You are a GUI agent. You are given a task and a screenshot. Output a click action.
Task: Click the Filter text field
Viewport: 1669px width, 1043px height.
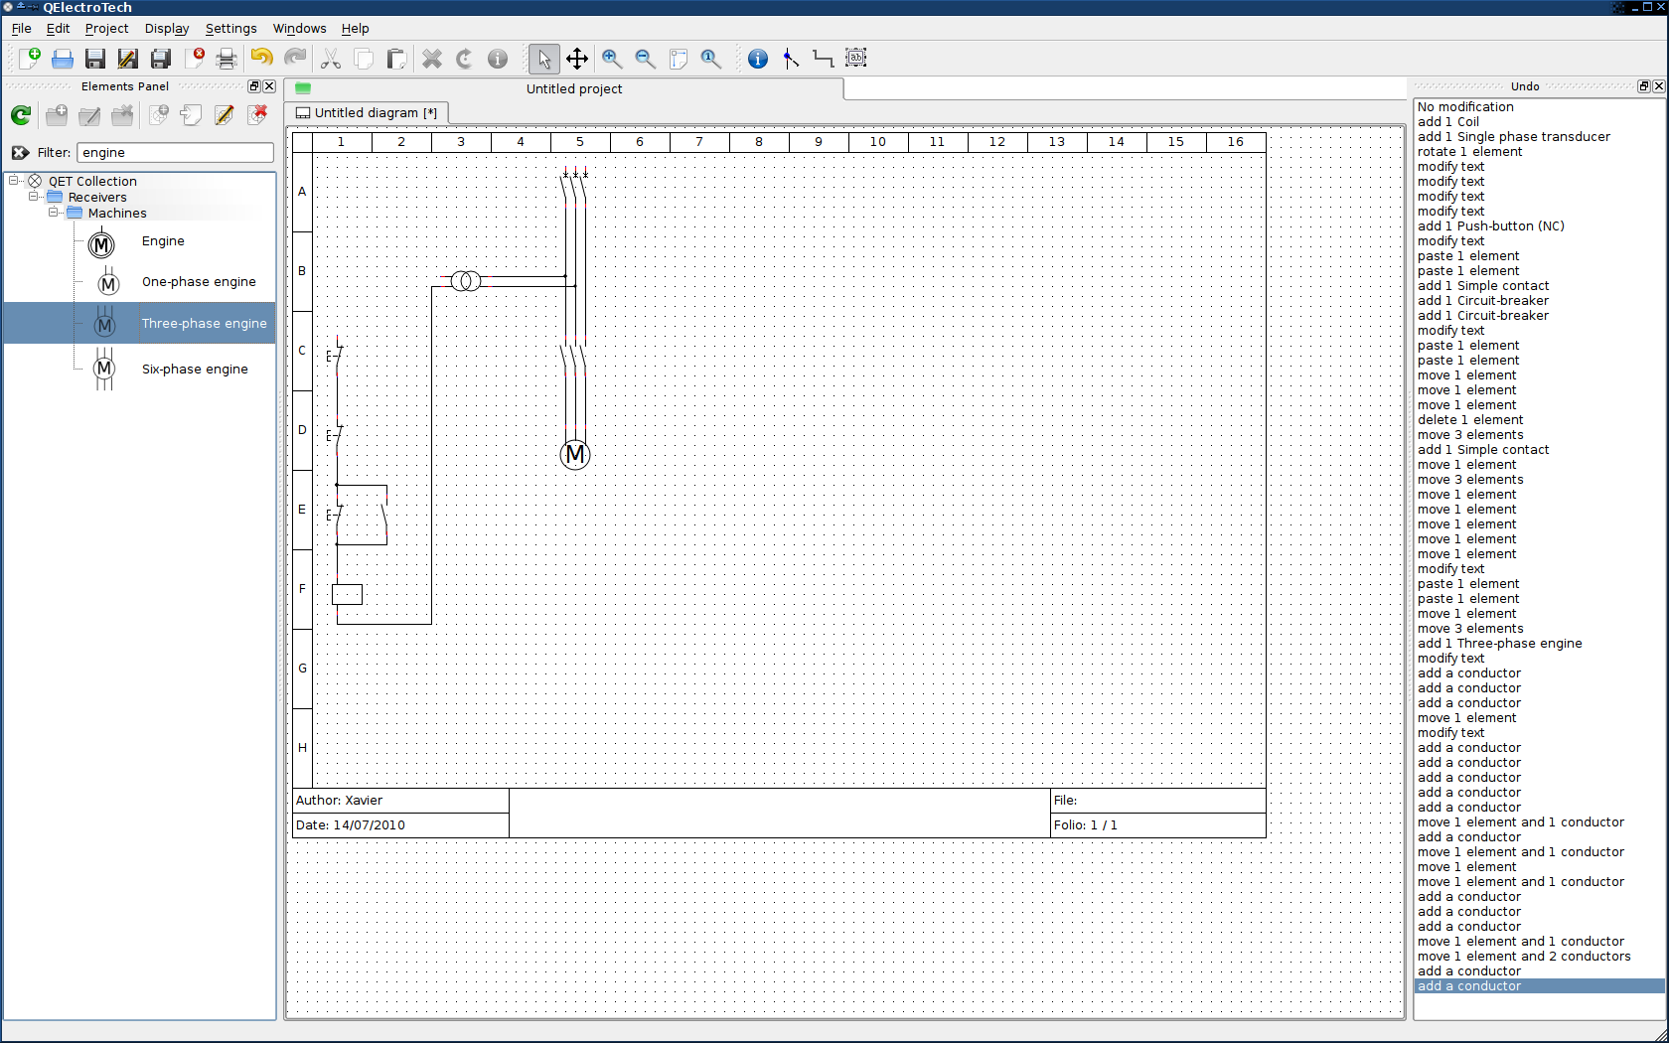click(175, 152)
